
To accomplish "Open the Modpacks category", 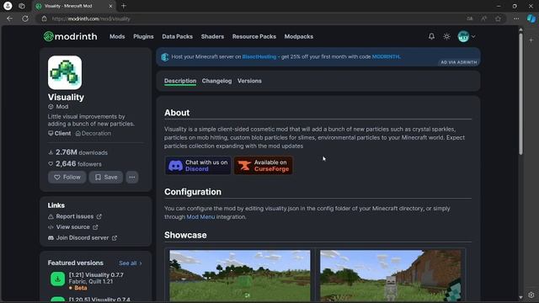I will pos(299,36).
